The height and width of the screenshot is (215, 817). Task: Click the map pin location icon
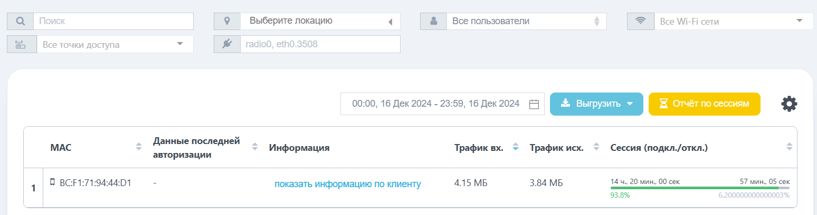click(227, 21)
